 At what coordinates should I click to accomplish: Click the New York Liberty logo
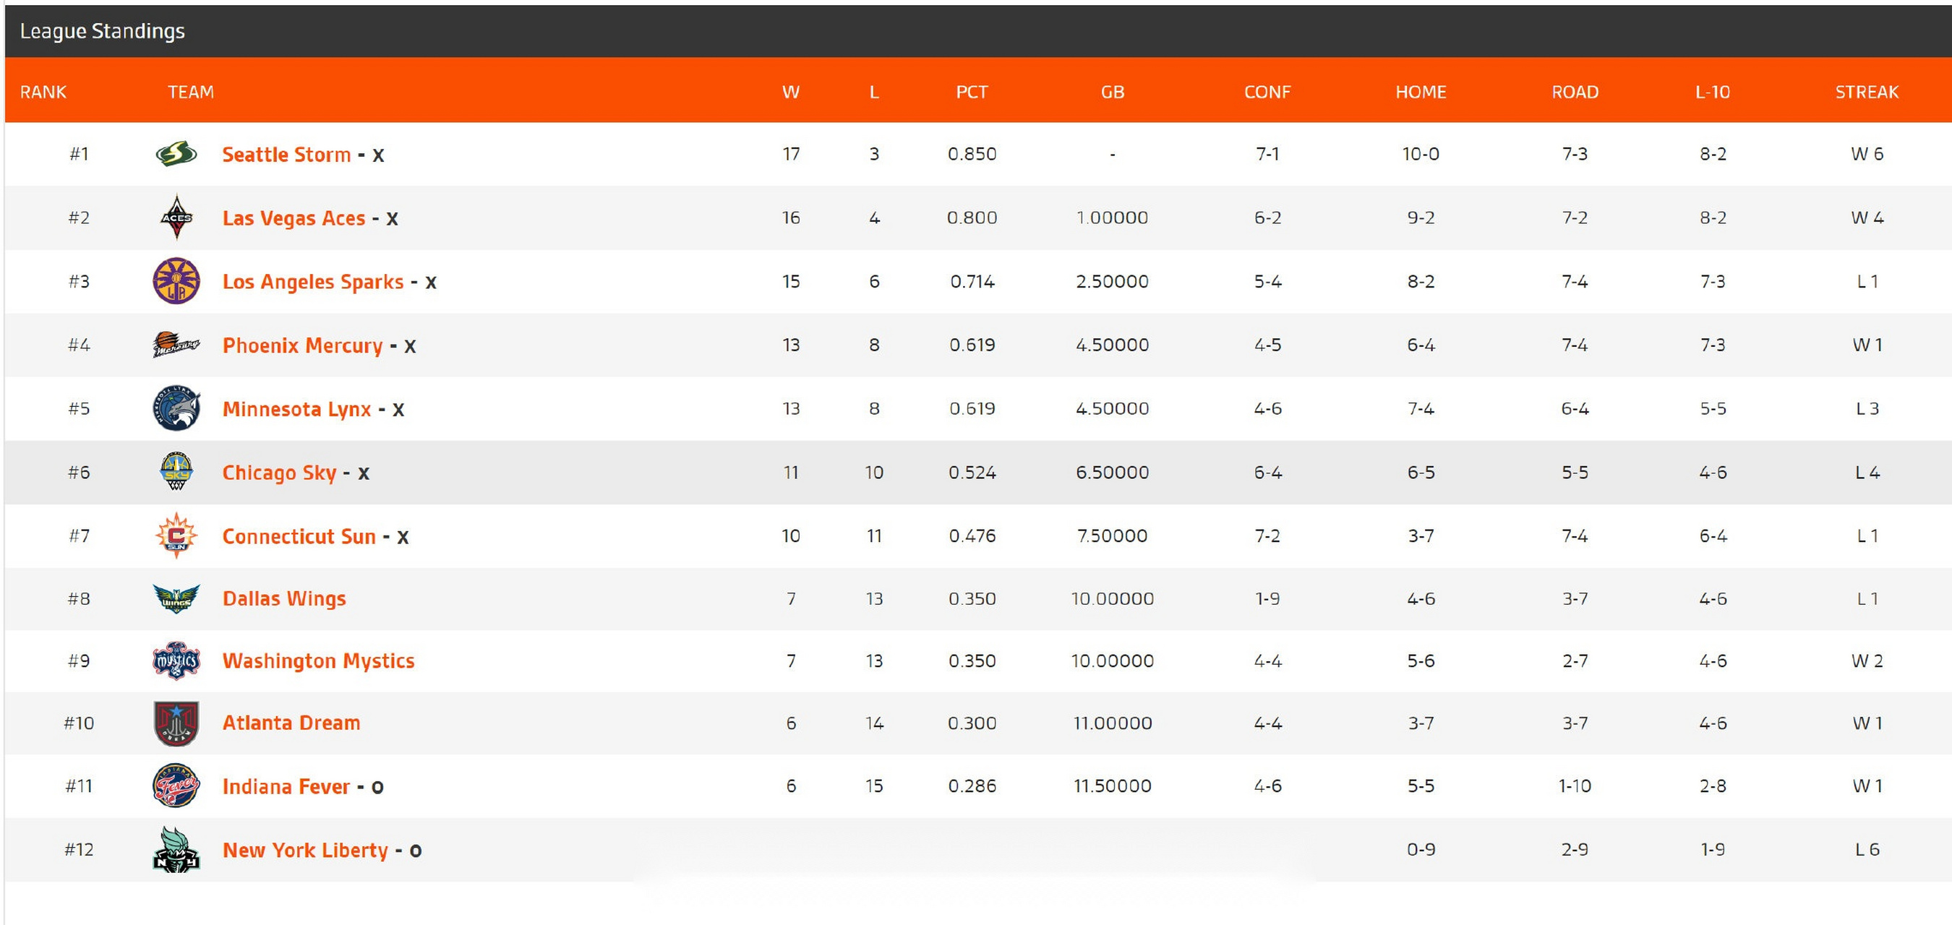point(176,849)
